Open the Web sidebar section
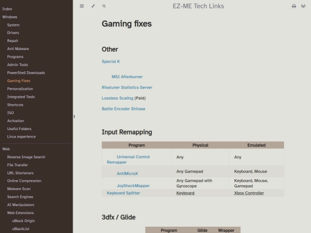 [x=6, y=149]
